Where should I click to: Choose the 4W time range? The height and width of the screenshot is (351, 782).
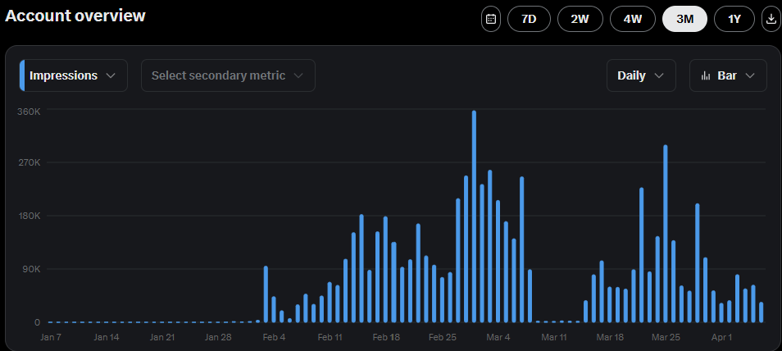pos(633,20)
